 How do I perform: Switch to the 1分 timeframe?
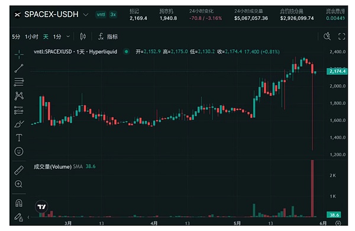(x=57, y=37)
